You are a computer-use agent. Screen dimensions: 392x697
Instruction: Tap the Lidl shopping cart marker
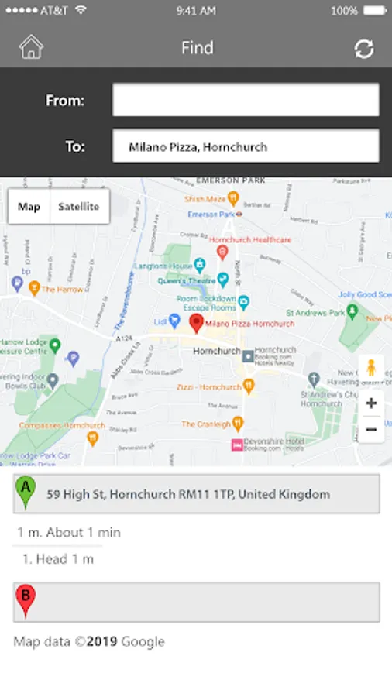click(174, 320)
